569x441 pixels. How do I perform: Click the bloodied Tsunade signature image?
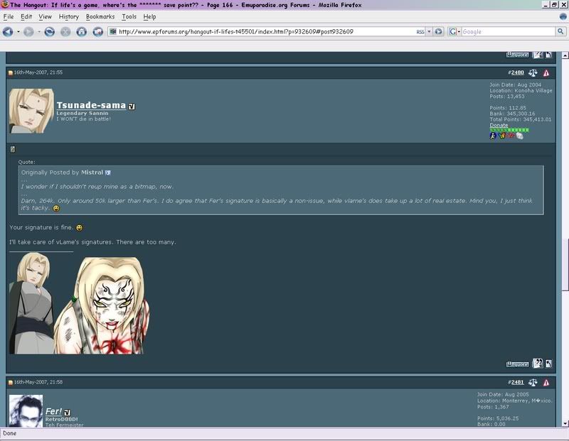coord(102,305)
